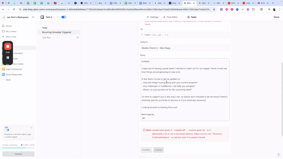Collapse the sidebar with arrow icon
The image size is (283, 159).
click(33, 17)
